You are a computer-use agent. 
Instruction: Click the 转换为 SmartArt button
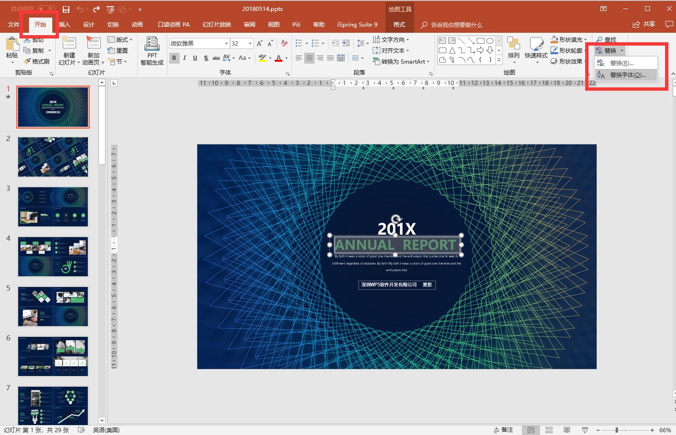tap(402, 62)
